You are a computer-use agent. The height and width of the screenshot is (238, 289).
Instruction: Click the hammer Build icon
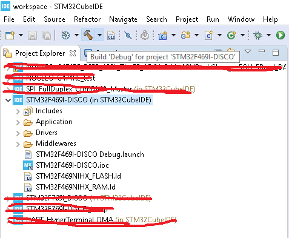pos(88,35)
